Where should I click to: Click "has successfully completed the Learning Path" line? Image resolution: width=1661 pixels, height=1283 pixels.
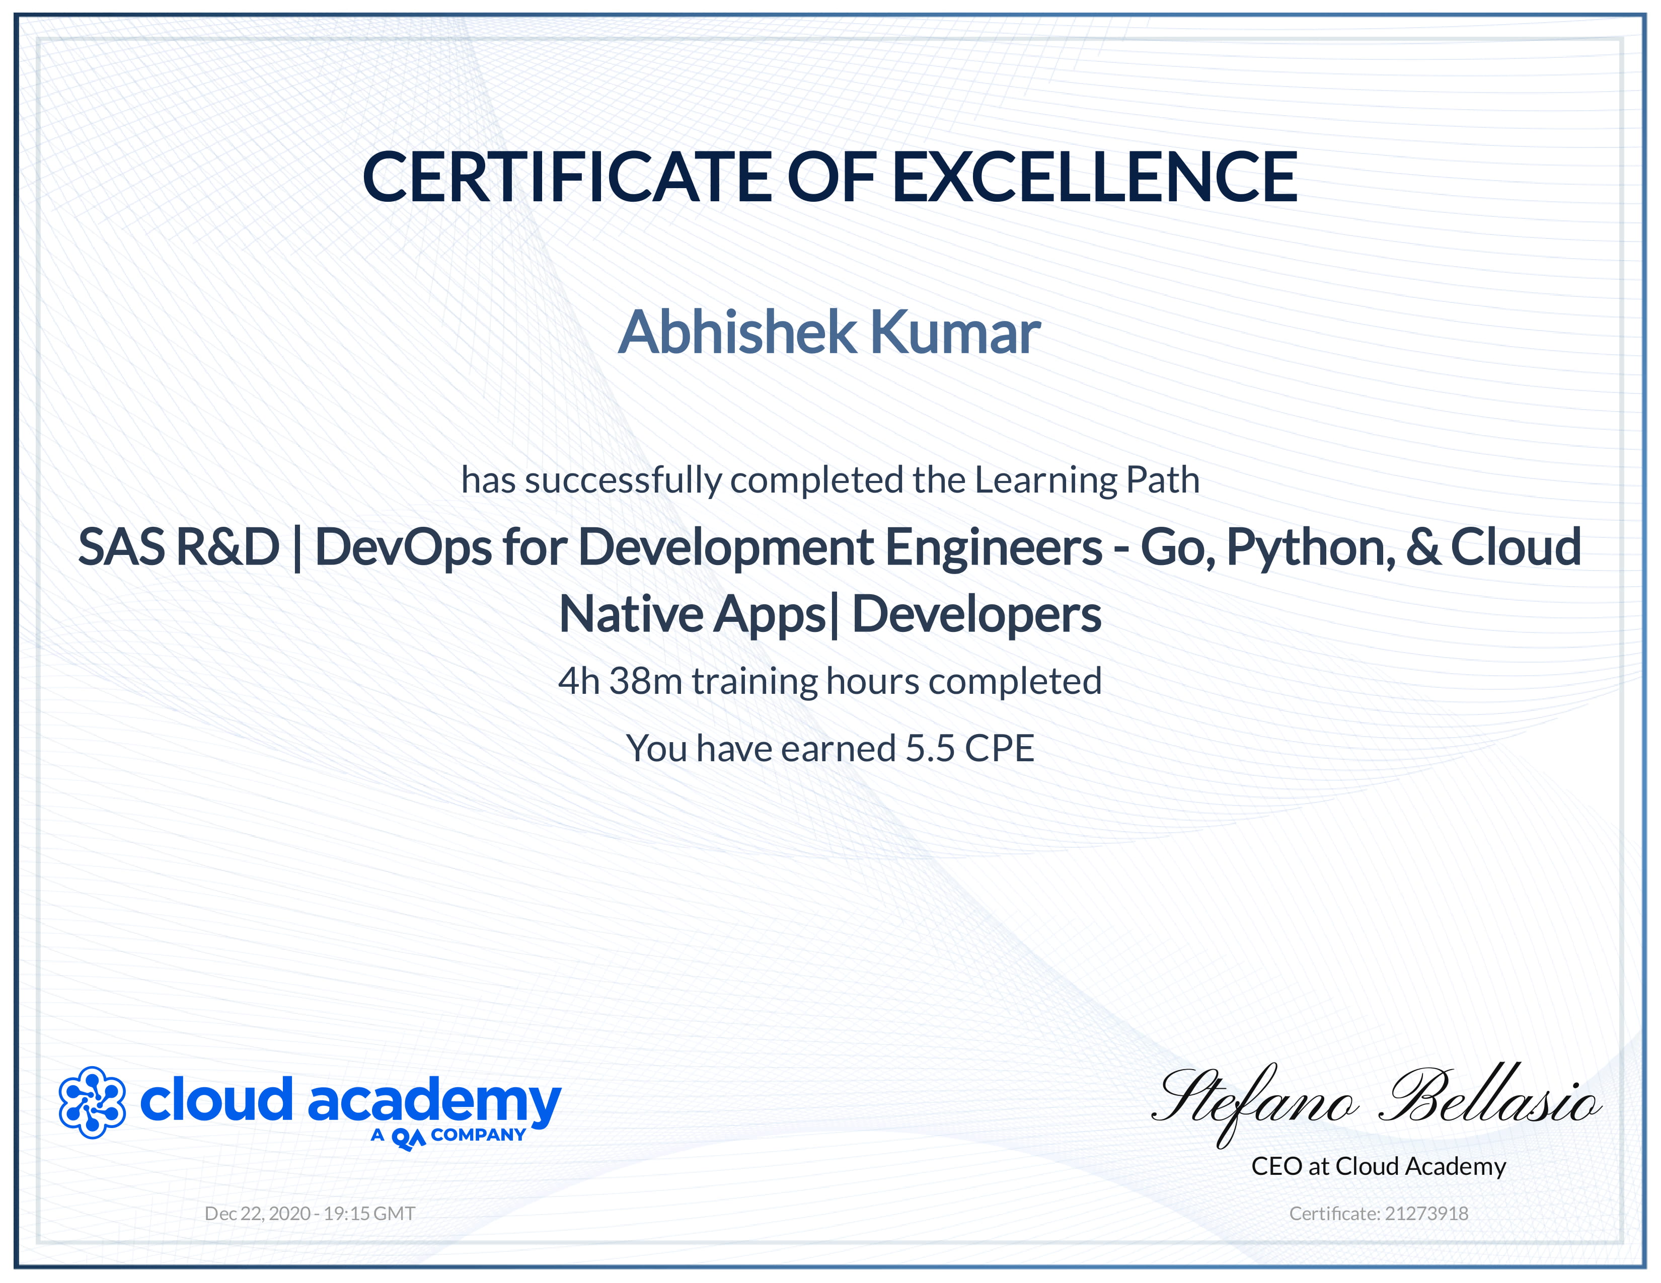(829, 480)
